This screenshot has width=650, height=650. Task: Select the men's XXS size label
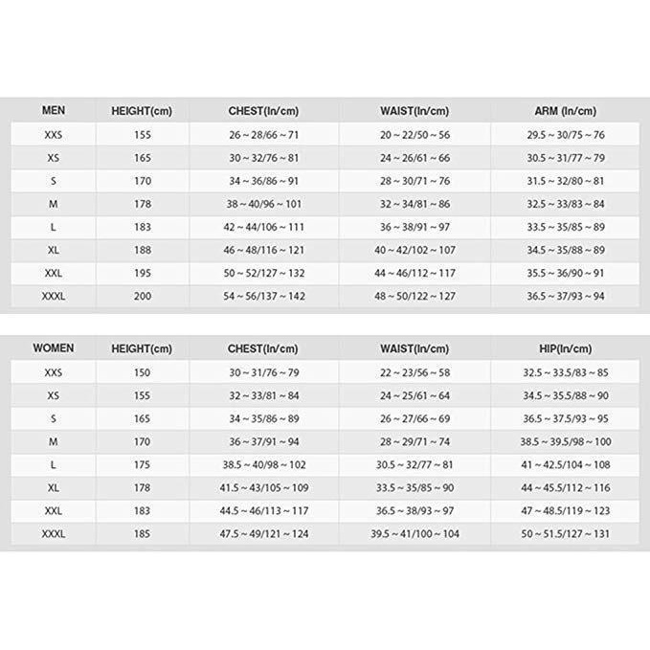click(x=53, y=135)
